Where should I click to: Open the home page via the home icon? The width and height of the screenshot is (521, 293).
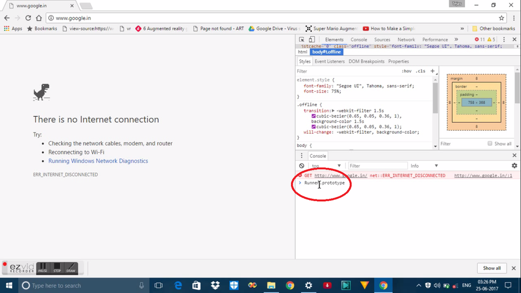[x=39, y=18]
